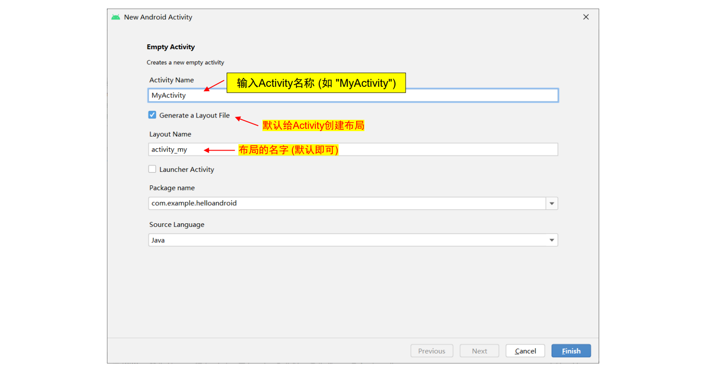This screenshot has height=368, width=712.
Task: Cancel the new activity dialog
Action: pyautogui.click(x=525, y=351)
